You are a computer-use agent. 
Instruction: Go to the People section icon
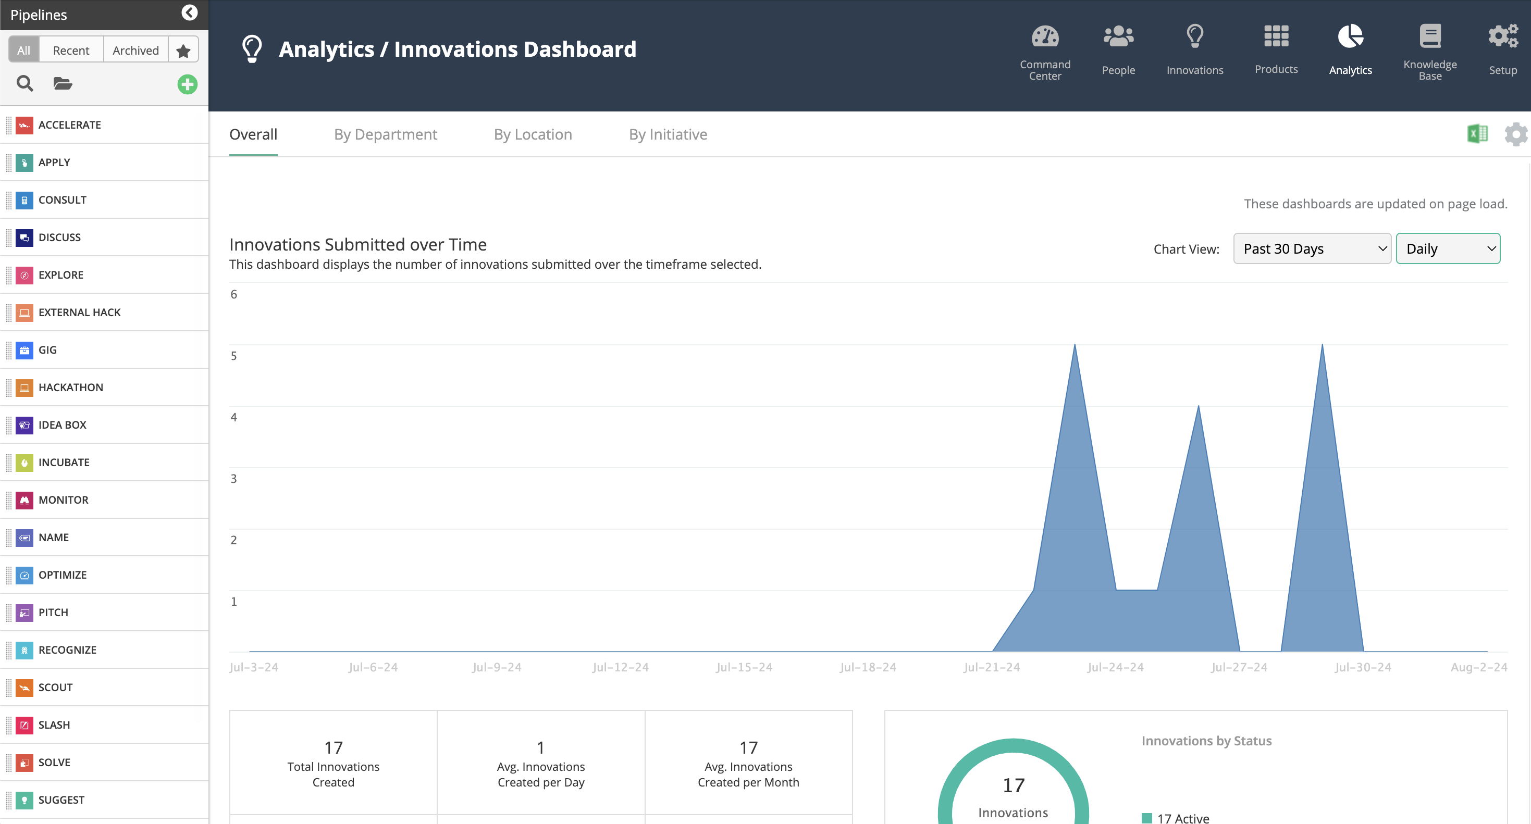1118,37
